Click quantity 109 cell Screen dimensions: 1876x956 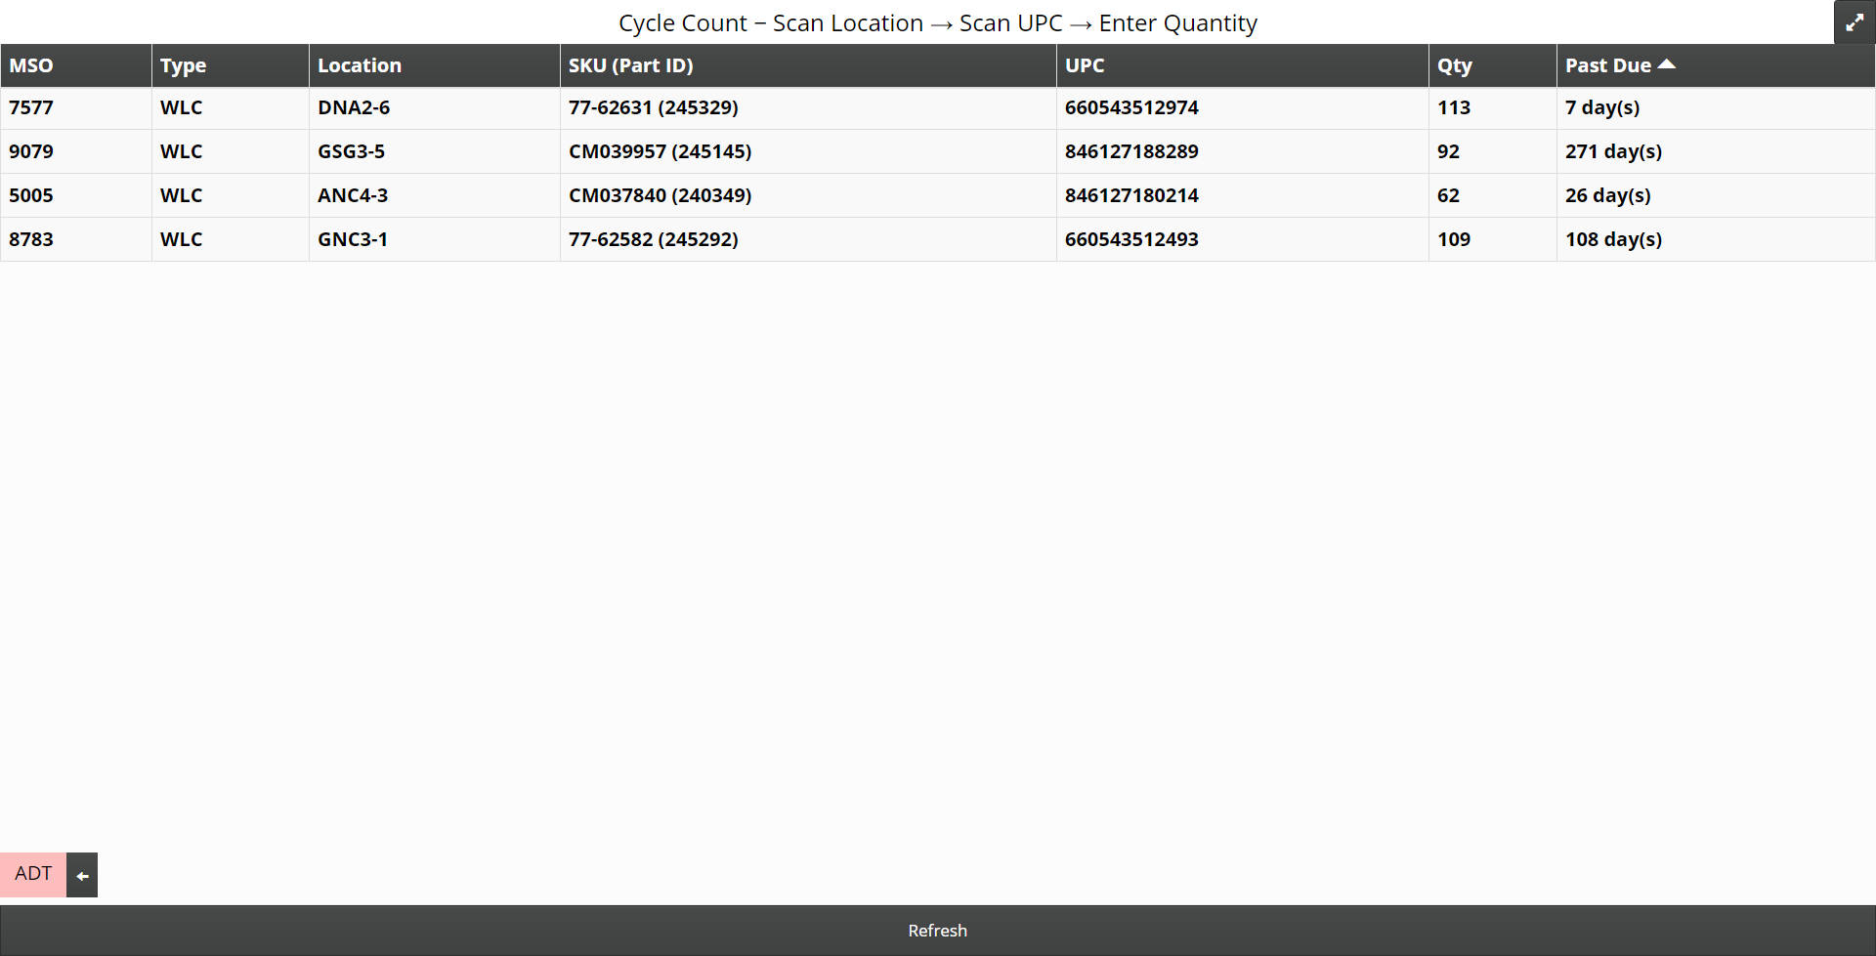click(x=1493, y=239)
